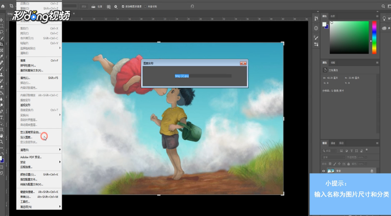The height and width of the screenshot is (216, 391).
Task: Close the 图案名称 dialog
Action: (x=243, y=63)
